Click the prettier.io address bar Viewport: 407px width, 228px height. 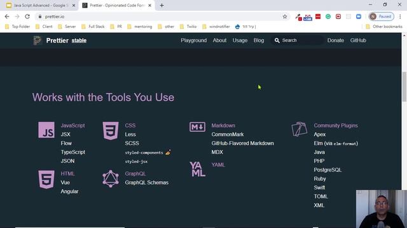pos(158,16)
